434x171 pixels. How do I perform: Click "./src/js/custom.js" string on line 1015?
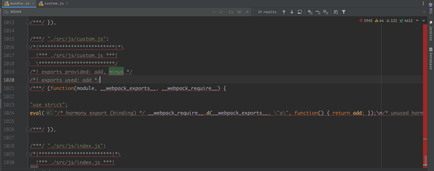[x=77, y=39]
